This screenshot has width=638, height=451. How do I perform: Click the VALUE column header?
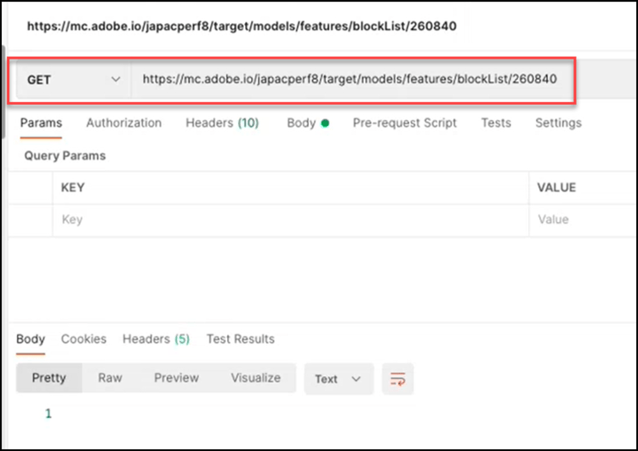pyautogui.click(x=556, y=188)
